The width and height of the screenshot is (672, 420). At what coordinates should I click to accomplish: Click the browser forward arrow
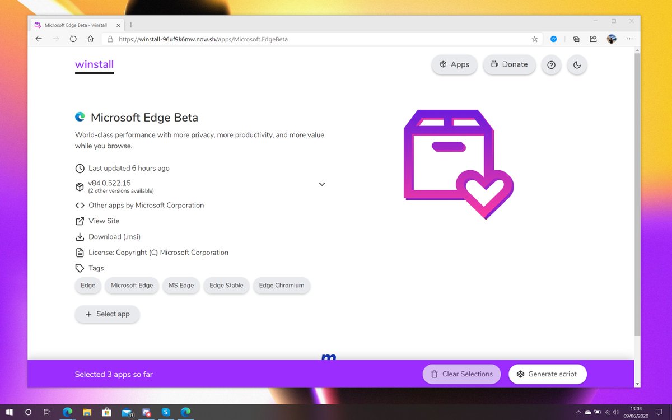point(55,39)
